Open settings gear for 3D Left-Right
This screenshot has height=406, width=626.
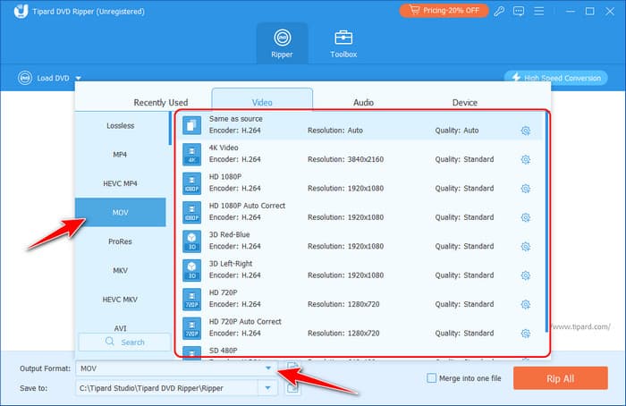526,275
